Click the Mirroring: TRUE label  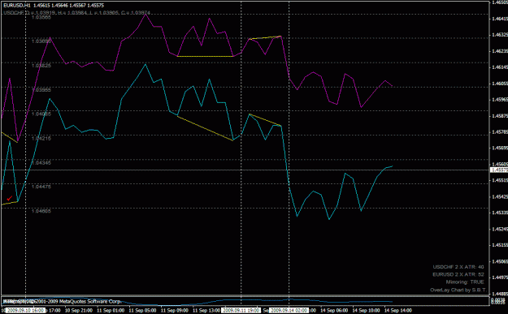point(465,282)
